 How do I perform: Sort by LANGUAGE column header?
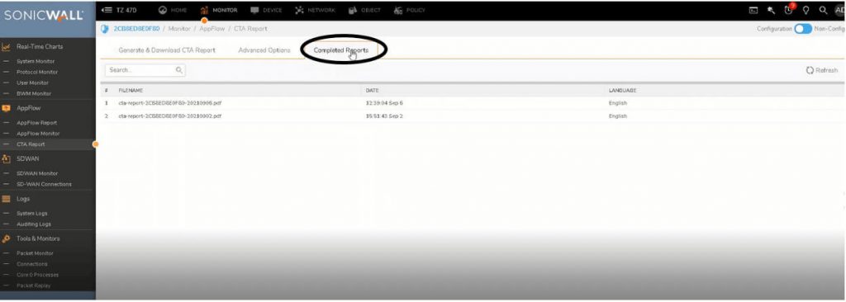tap(623, 91)
